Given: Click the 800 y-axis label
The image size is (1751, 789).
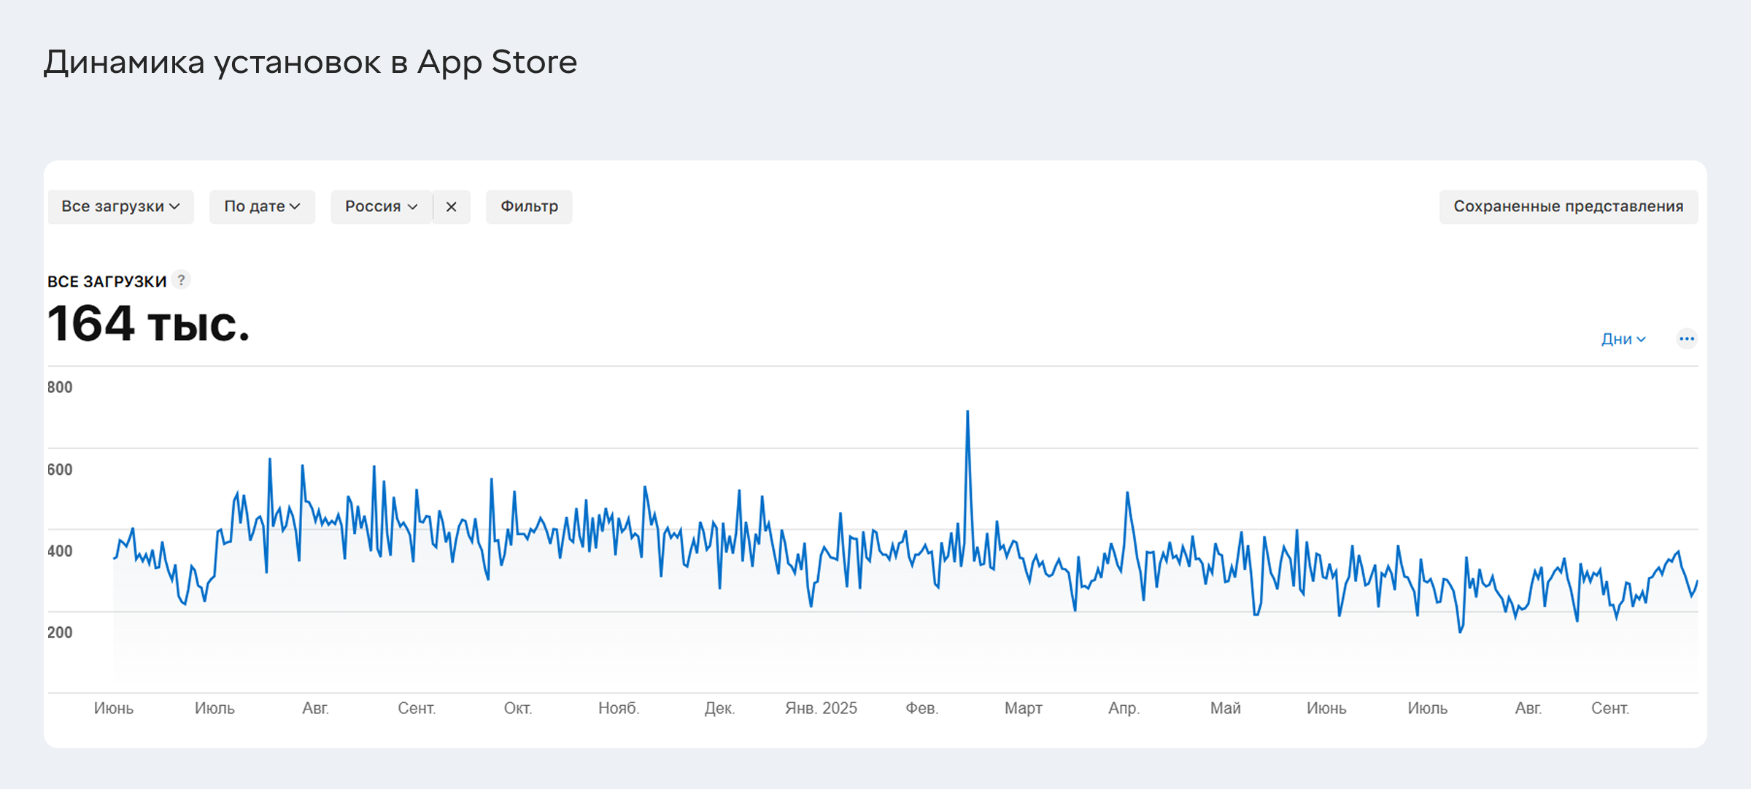Looking at the screenshot, I should click(60, 387).
